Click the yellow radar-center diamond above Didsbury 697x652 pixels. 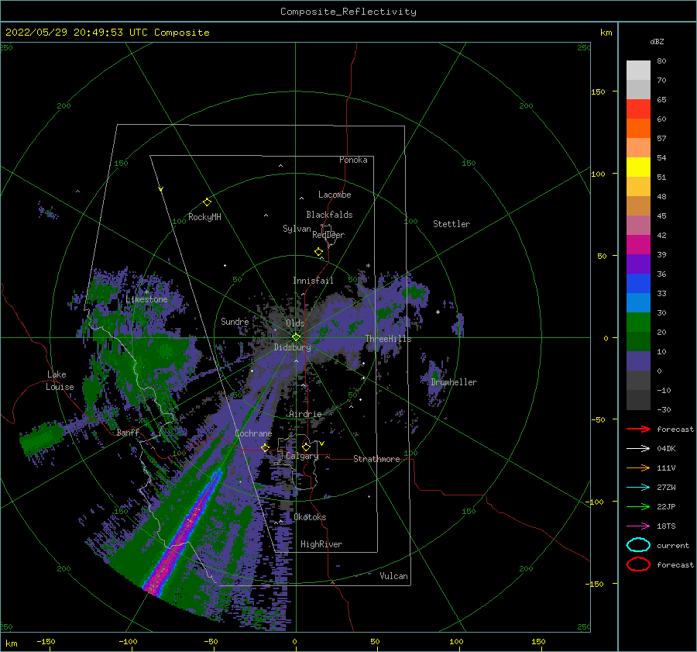[296, 337]
